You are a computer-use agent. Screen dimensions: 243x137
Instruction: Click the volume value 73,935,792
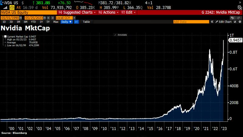tap(61, 8)
